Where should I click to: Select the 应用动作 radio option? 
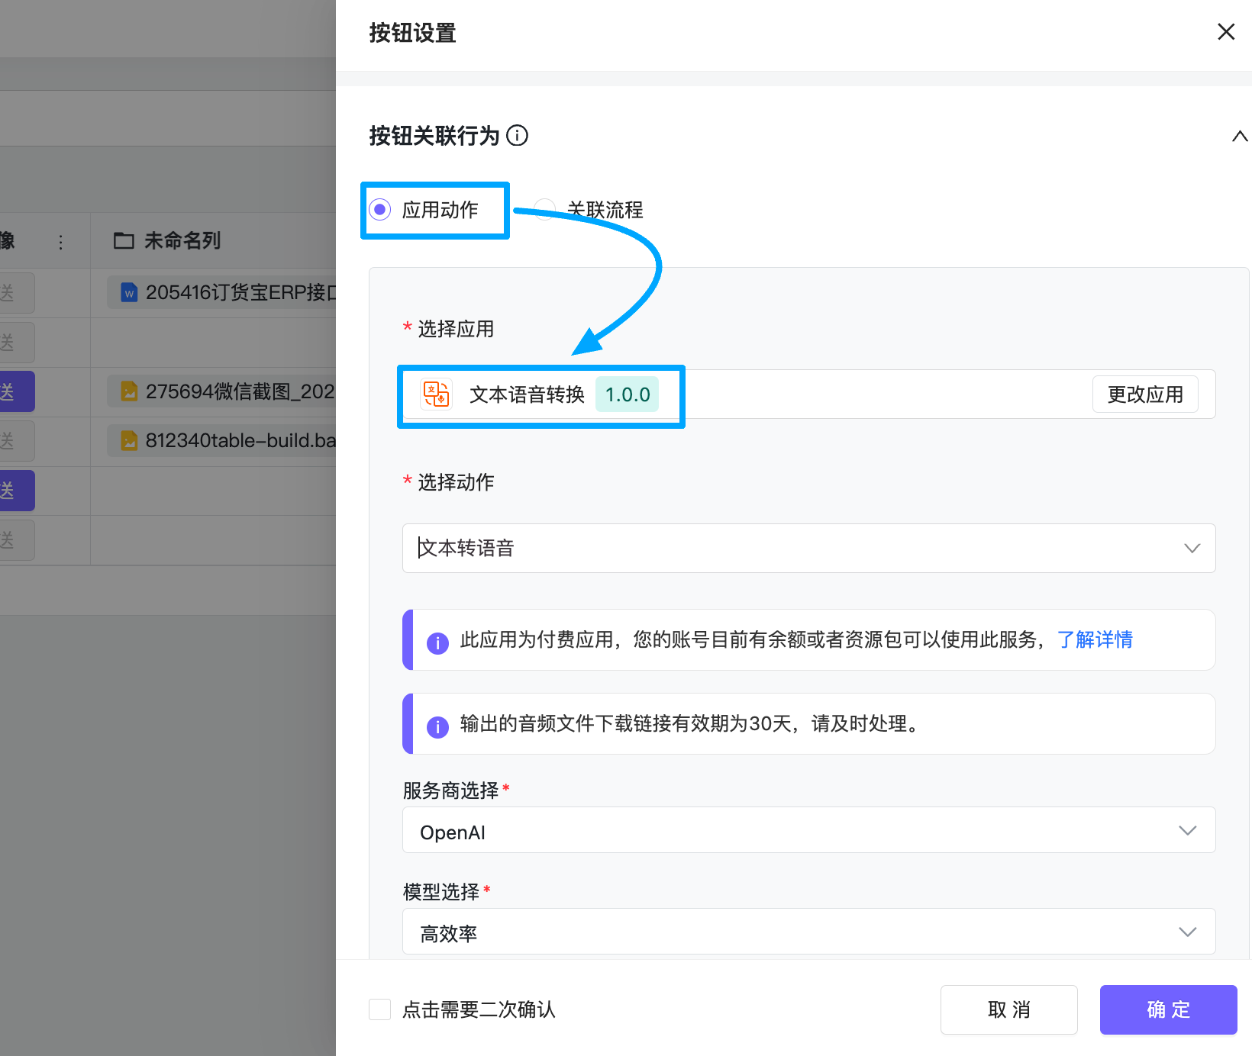click(380, 210)
